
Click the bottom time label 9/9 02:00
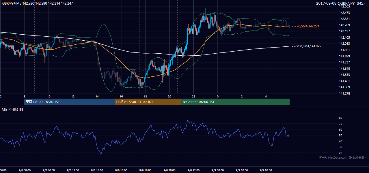242,170
